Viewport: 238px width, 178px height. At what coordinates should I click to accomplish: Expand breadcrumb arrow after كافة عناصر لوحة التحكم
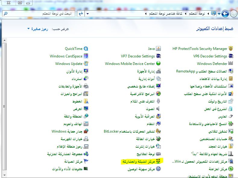tap(146, 14)
